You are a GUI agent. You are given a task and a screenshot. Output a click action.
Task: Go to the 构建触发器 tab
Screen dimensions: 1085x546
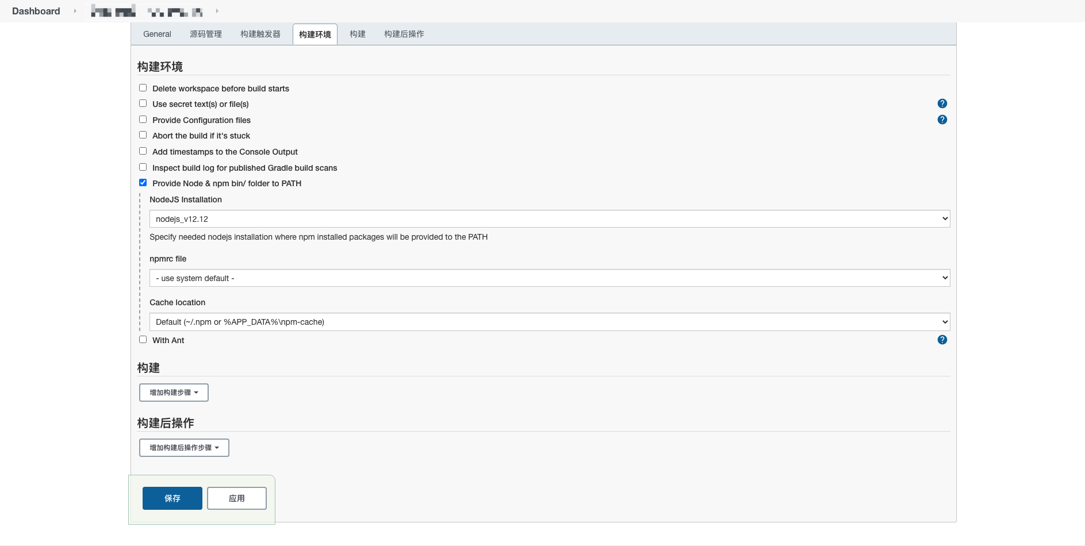pos(260,34)
